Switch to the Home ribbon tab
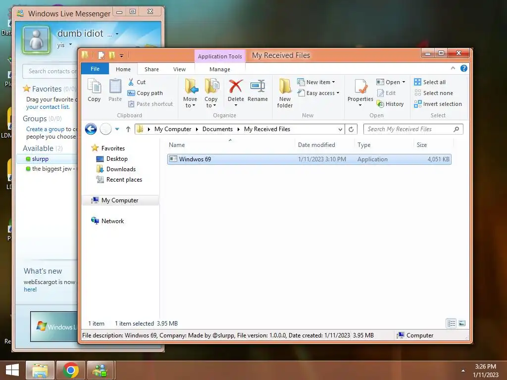This screenshot has height=380, width=507. click(123, 69)
